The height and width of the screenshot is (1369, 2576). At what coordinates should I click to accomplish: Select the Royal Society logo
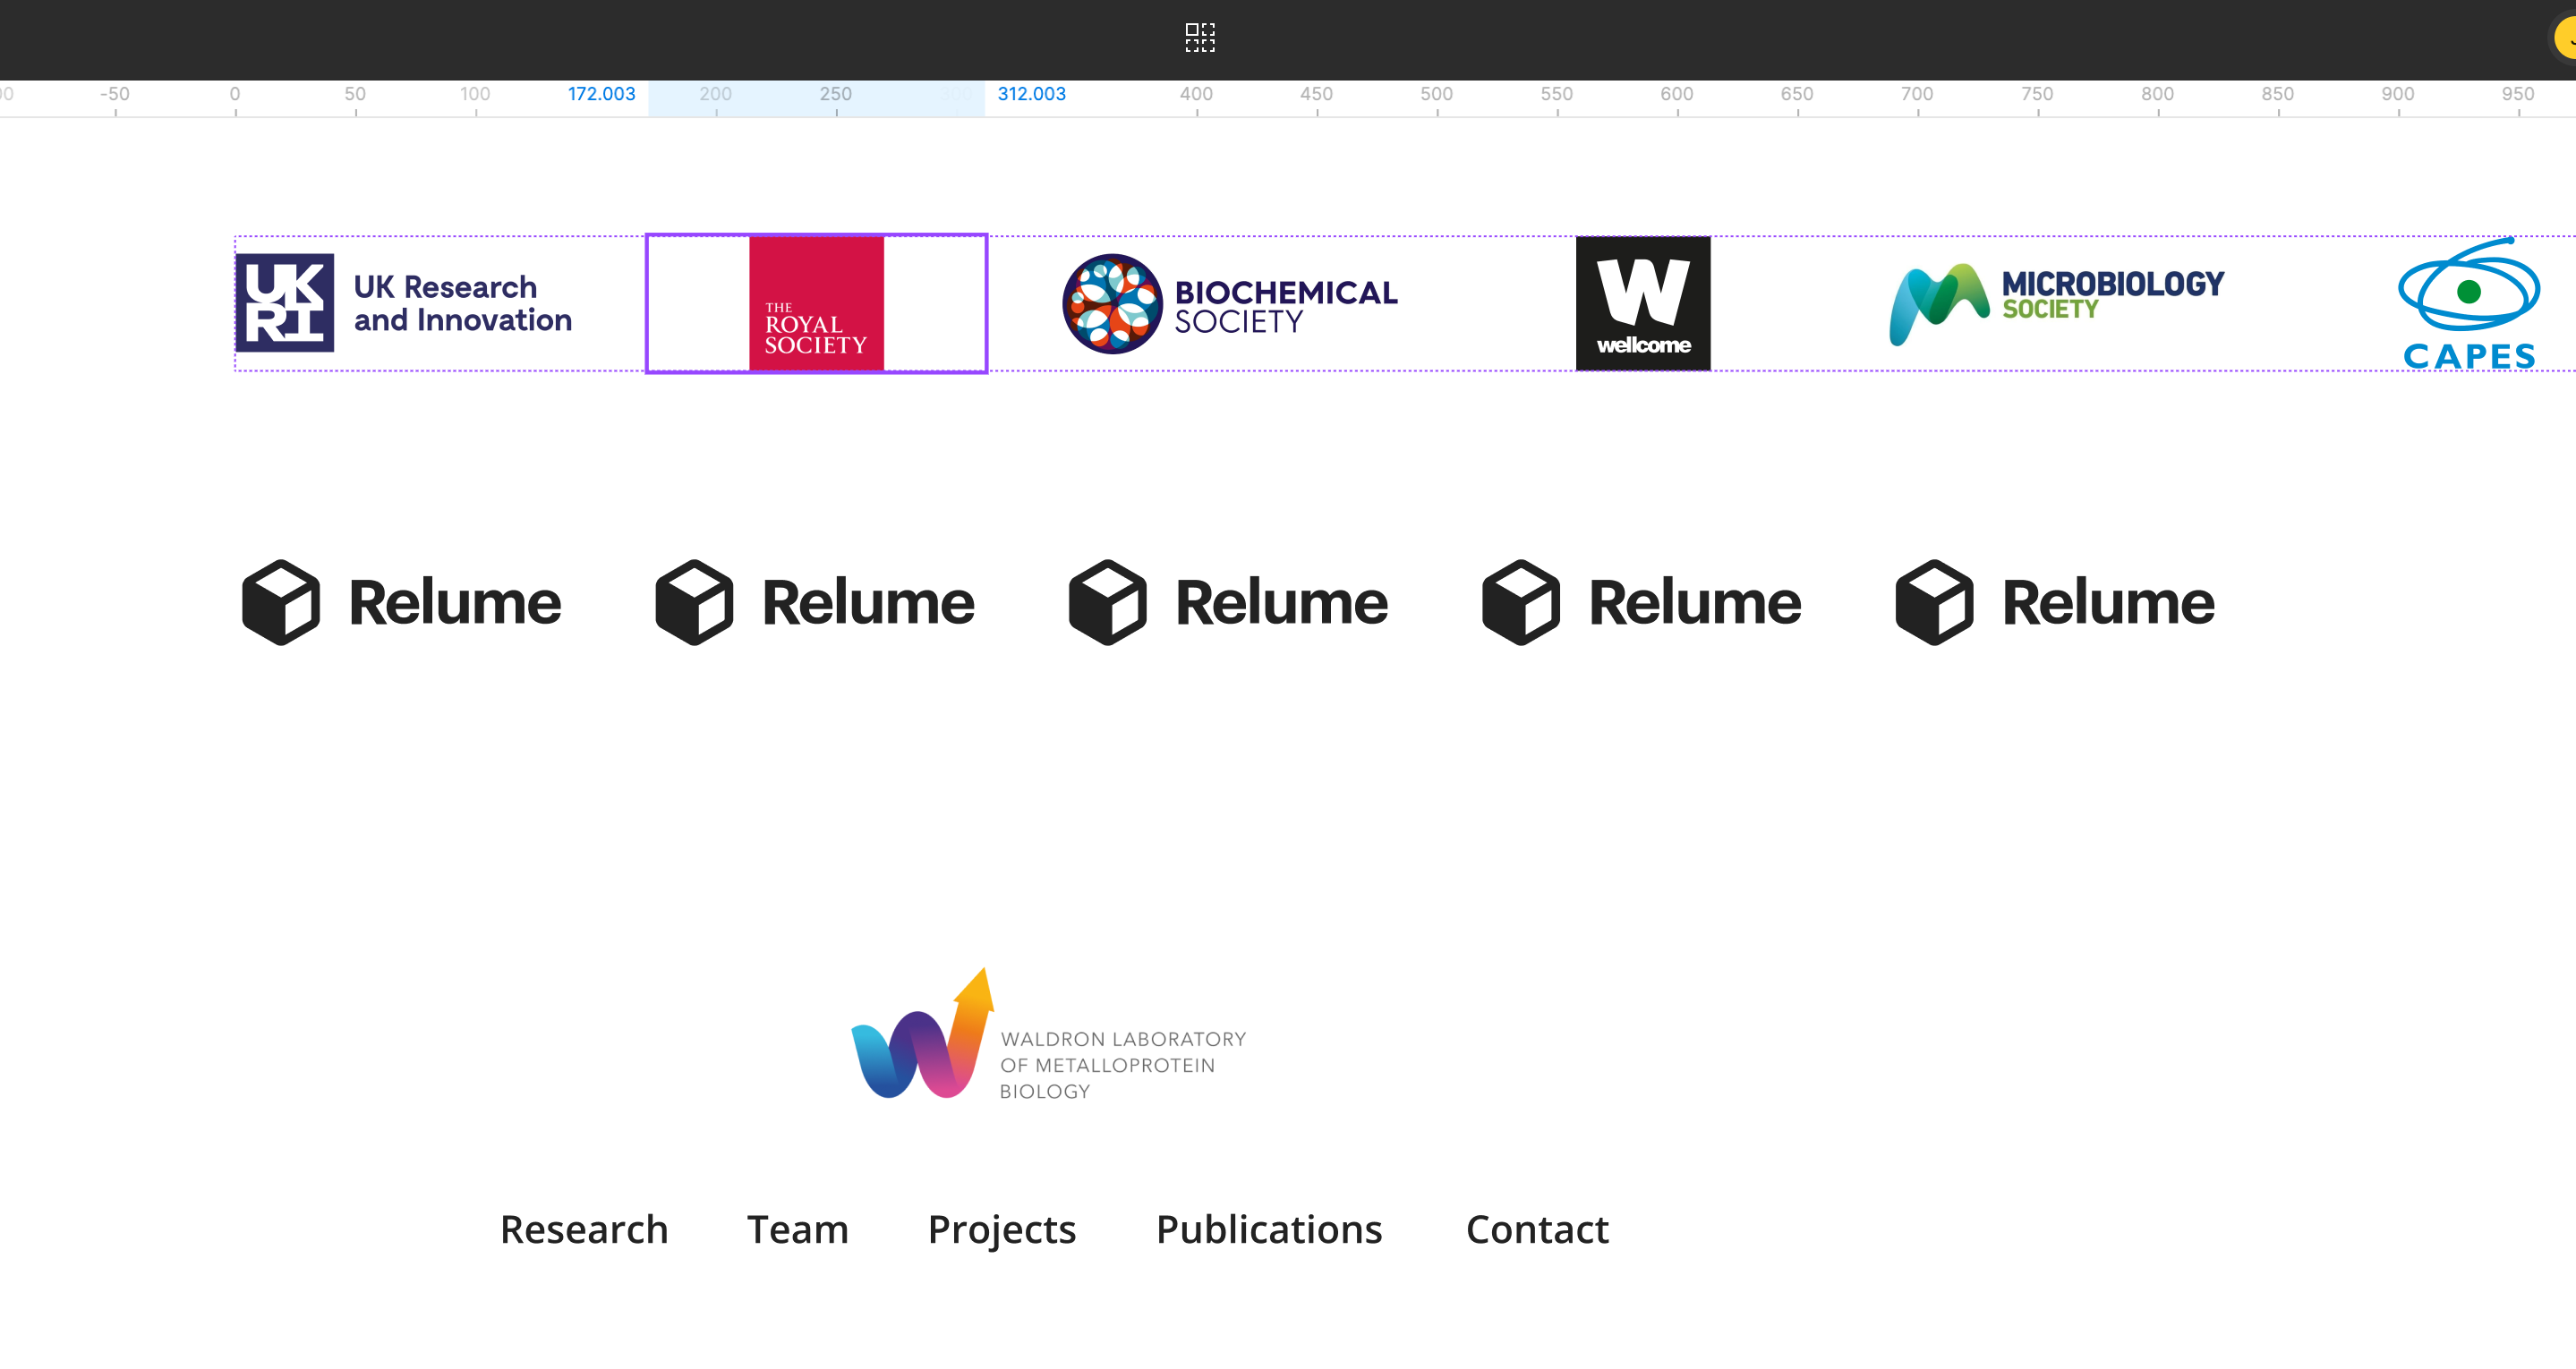[816, 303]
